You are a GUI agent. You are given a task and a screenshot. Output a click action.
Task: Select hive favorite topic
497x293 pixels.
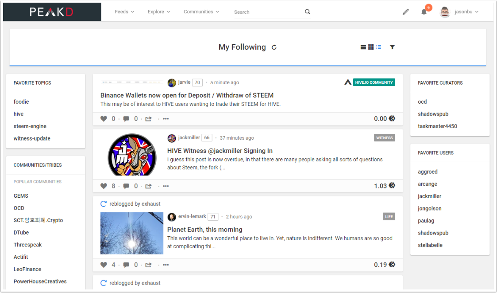19,114
